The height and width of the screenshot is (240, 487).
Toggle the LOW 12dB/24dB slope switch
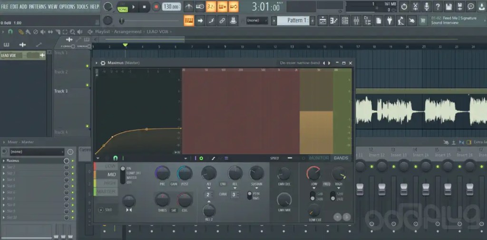click(313, 196)
